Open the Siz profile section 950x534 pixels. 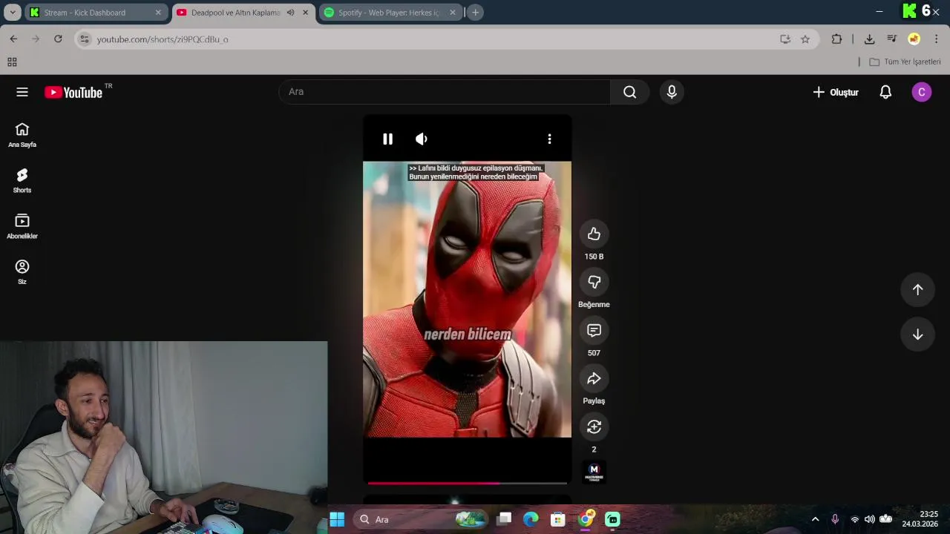click(22, 271)
